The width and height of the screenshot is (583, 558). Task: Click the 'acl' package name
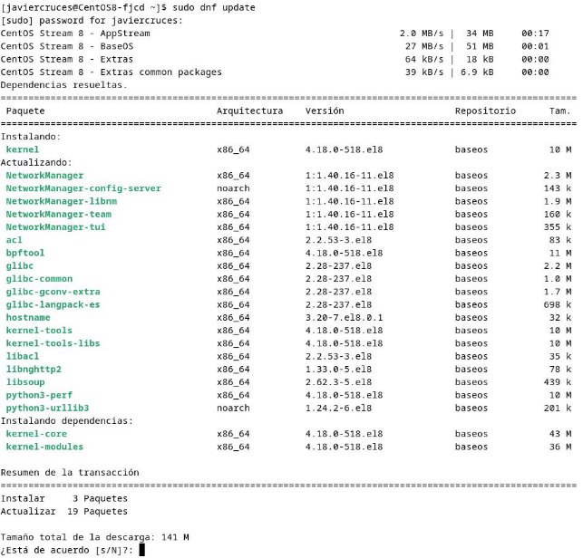coord(15,240)
